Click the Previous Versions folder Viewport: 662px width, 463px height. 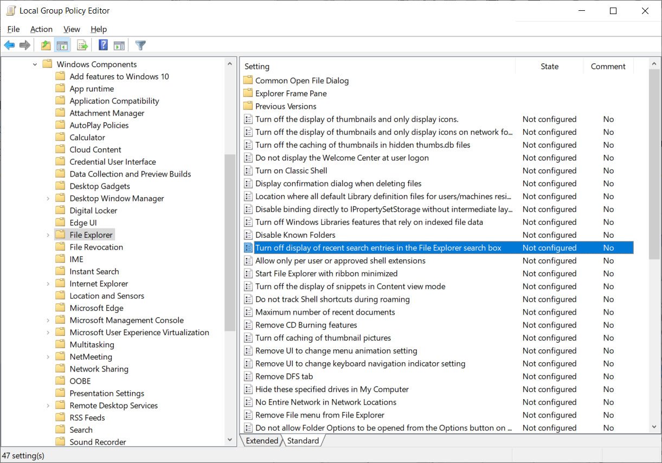coord(287,106)
